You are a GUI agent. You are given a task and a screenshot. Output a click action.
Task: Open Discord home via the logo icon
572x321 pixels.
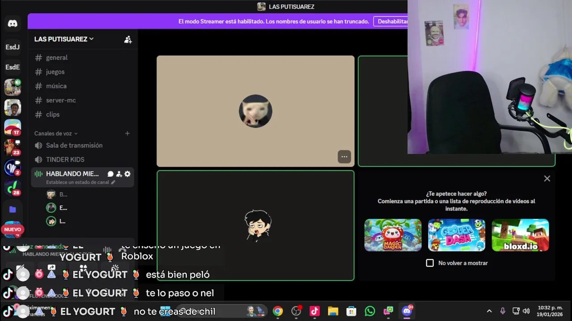tap(13, 24)
